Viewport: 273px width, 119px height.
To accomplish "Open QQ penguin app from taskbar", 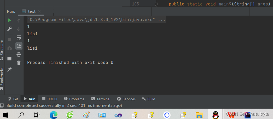I will point(215,115).
